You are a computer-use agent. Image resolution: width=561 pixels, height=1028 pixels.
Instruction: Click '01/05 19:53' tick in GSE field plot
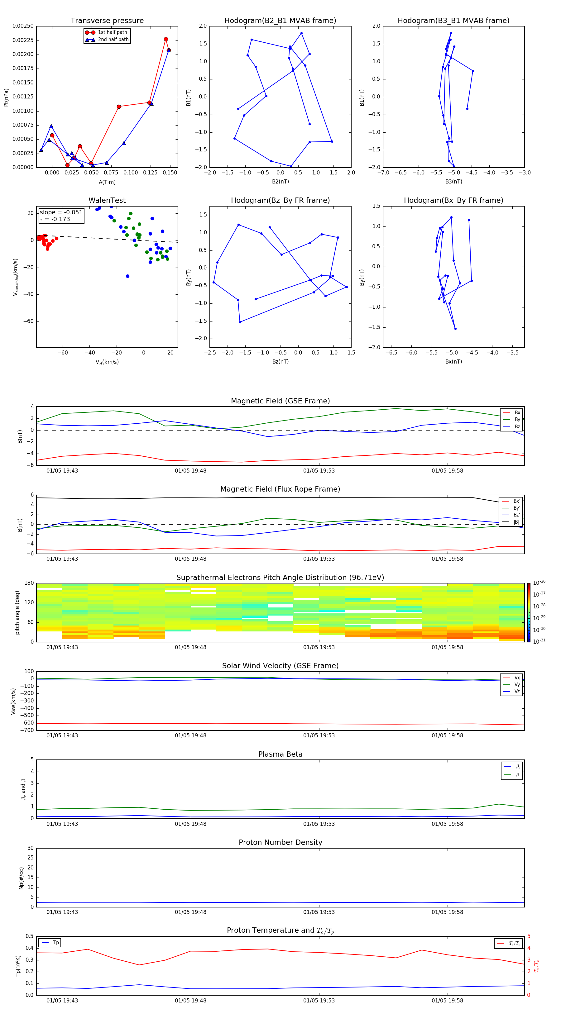pos(319,471)
